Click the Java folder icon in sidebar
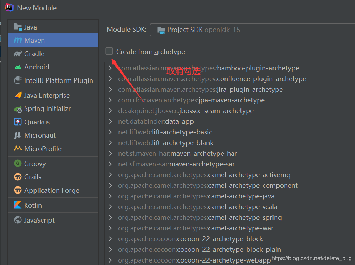 coord(18,27)
